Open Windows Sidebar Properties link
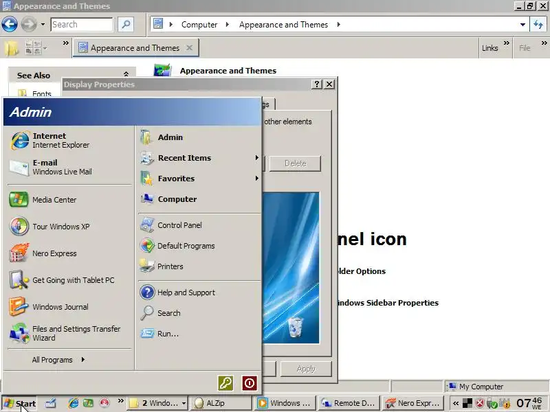 [x=387, y=303]
